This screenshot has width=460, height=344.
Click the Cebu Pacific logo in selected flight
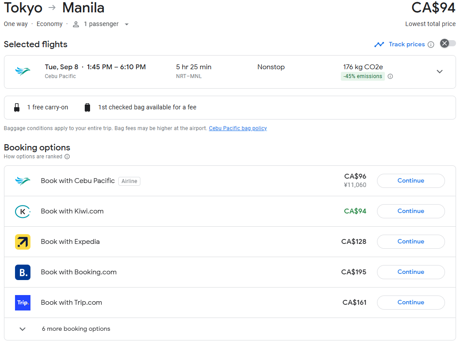(x=23, y=71)
